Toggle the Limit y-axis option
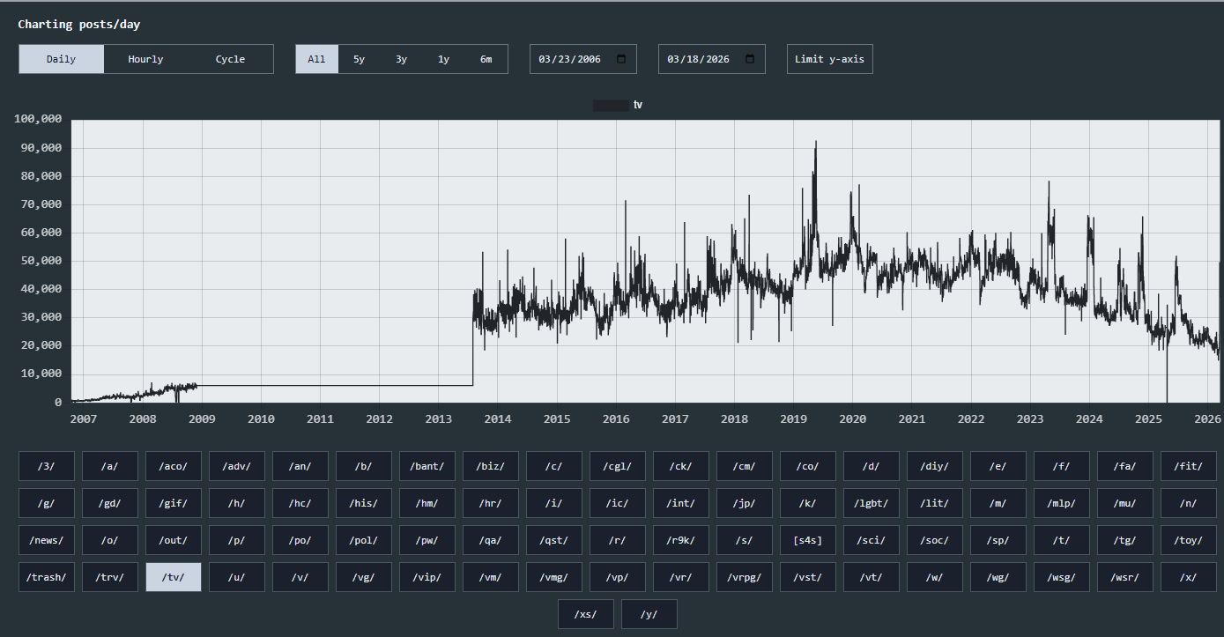 point(830,59)
